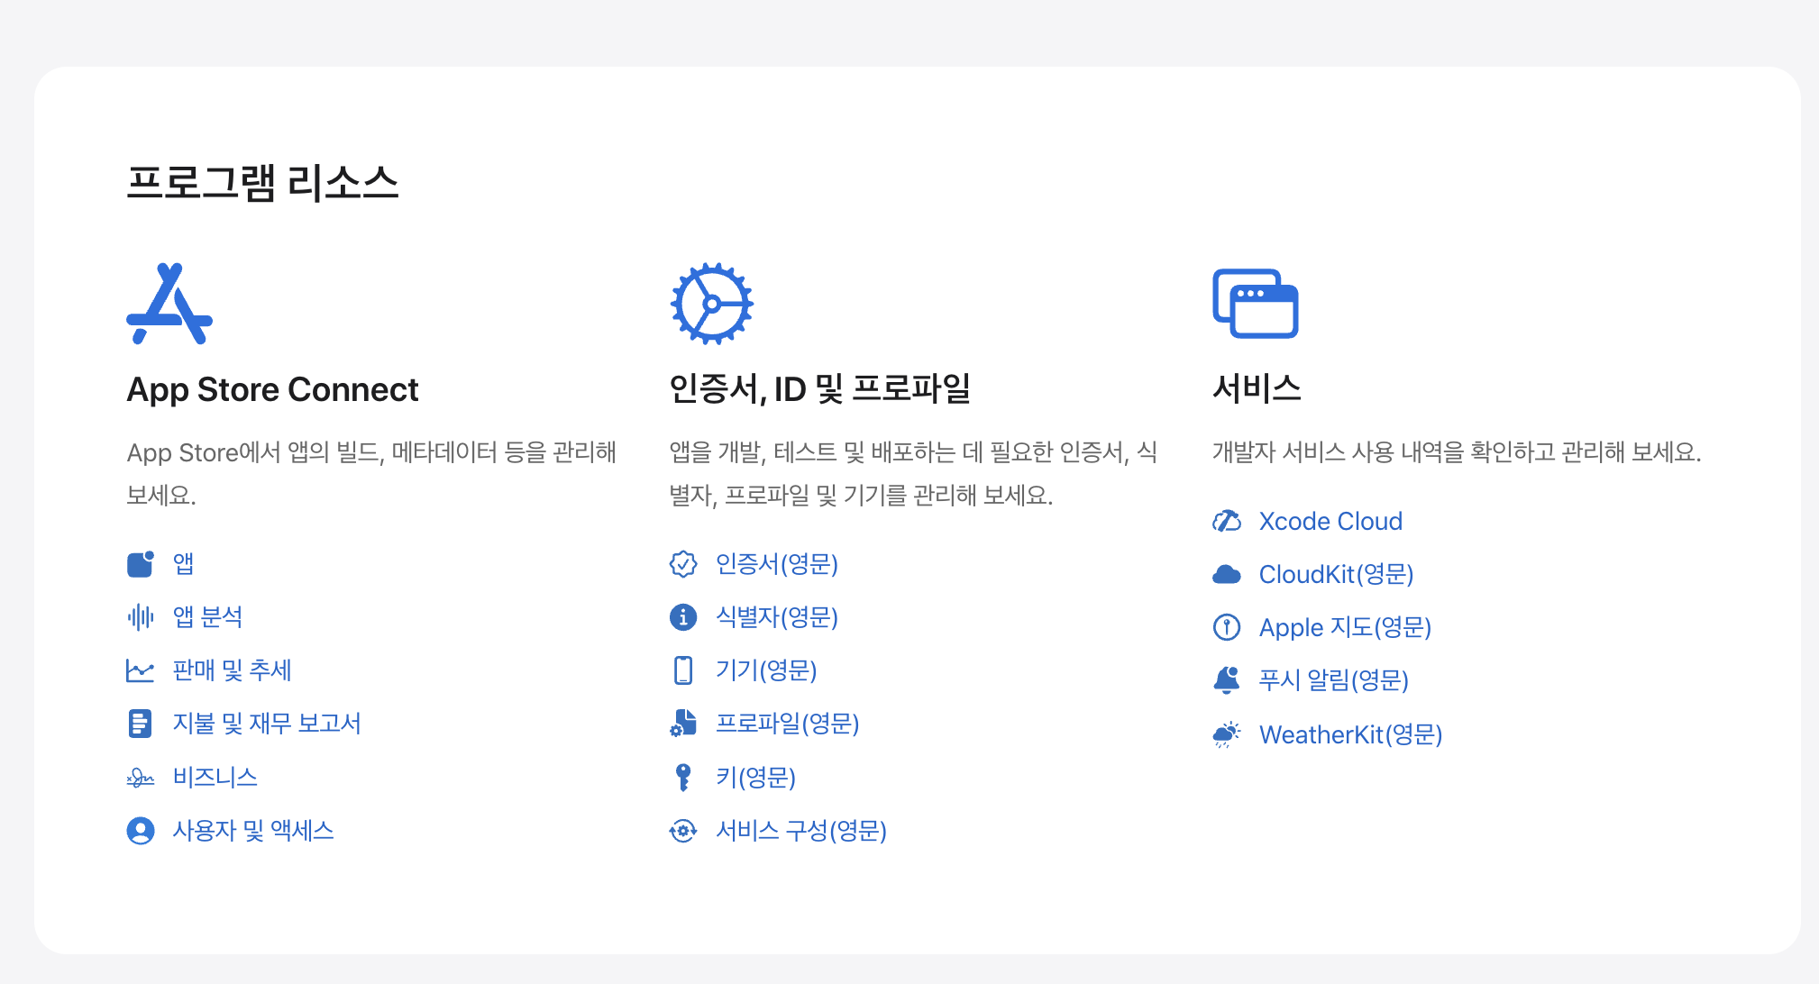Click the key icon beside 키(영문)
Image resolution: width=1819 pixels, height=984 pixels.
click(683, 778)
